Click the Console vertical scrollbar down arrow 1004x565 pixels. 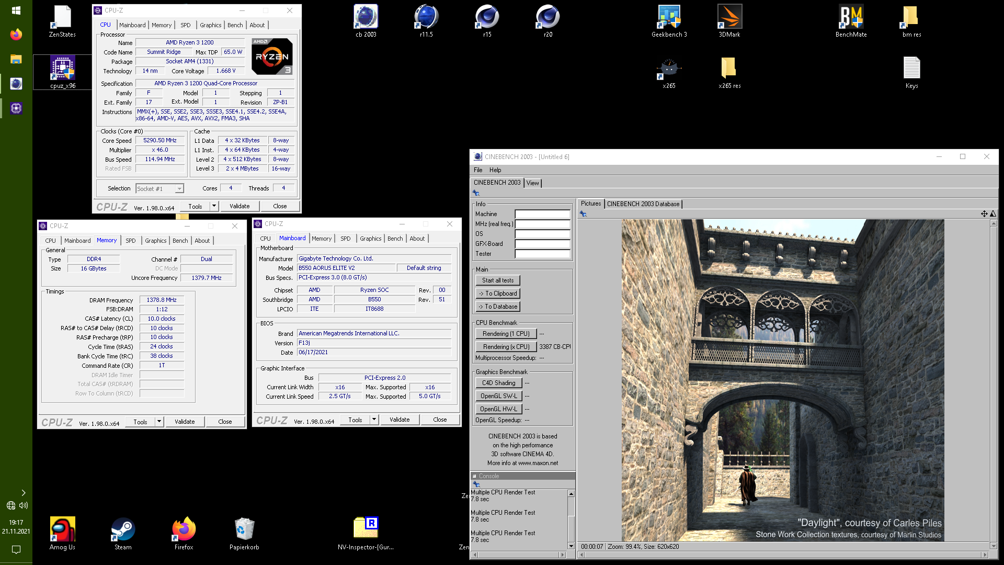coord(571,546)
